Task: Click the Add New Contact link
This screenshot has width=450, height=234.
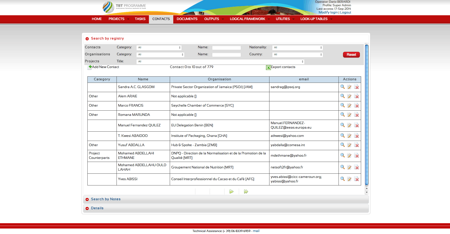Action: tap(105, 67)
